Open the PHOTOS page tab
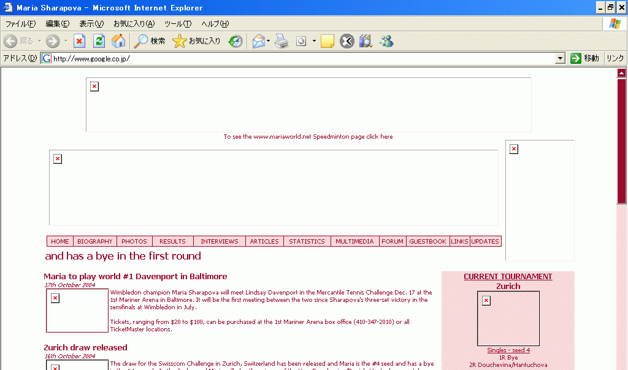628x370 pixels. pos(134,241)
